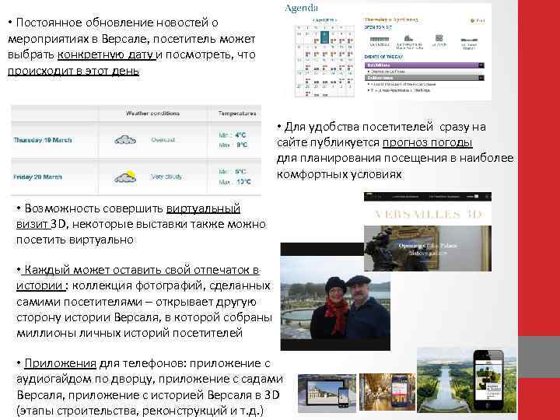This screenshot has height=420, width=560.
Task: Click the Max 13°C temperature for Friday
Action: click(x=235, y=182)
